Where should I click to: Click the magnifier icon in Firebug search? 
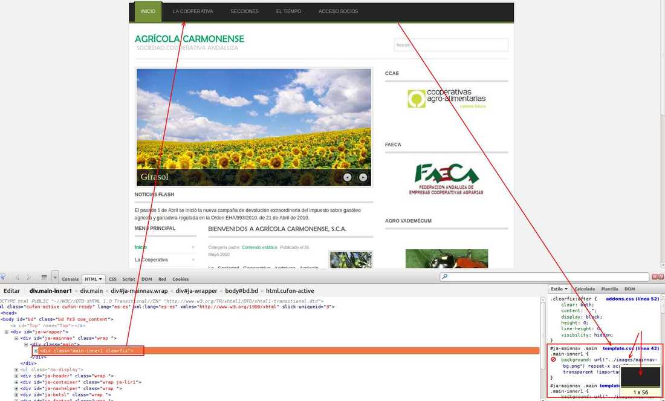tap(444, 276)
